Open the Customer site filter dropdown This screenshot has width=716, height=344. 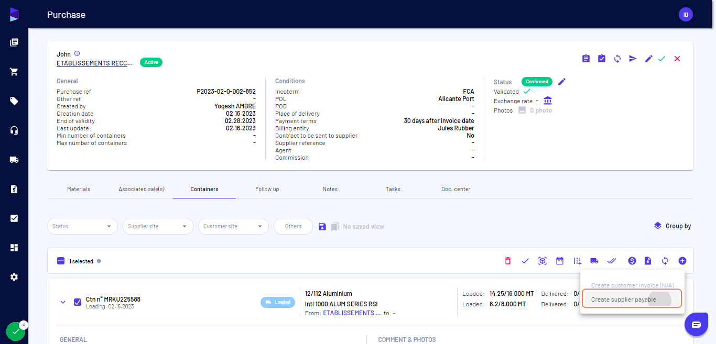tap(233, 226)
